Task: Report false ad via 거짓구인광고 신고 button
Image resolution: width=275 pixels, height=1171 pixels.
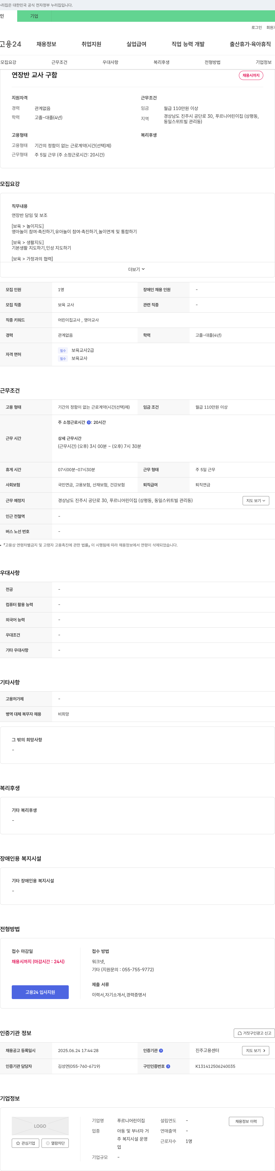Action: coord(254,1033)
